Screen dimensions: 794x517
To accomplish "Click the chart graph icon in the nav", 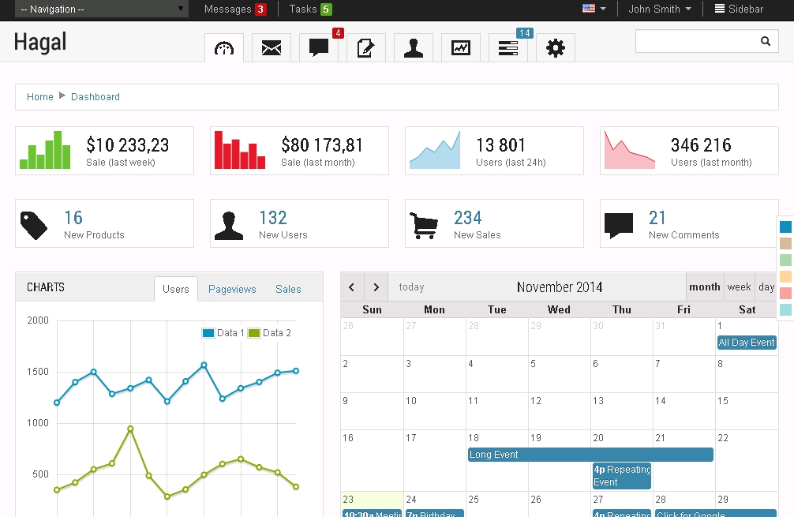I will [461, 48].
